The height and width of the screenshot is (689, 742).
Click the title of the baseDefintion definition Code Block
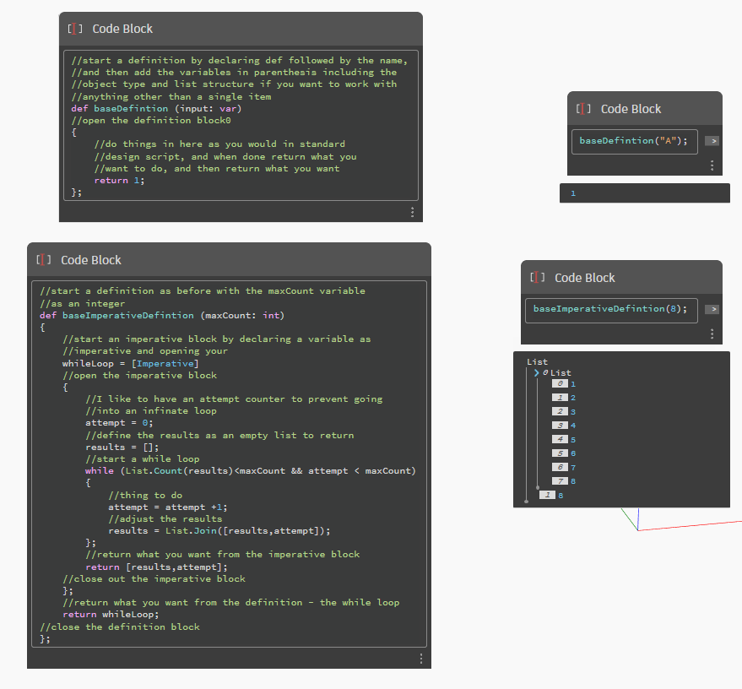pyautogui.click(x=122, y=29)
